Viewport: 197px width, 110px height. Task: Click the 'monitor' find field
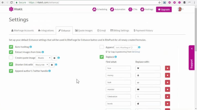coord(118,89)
